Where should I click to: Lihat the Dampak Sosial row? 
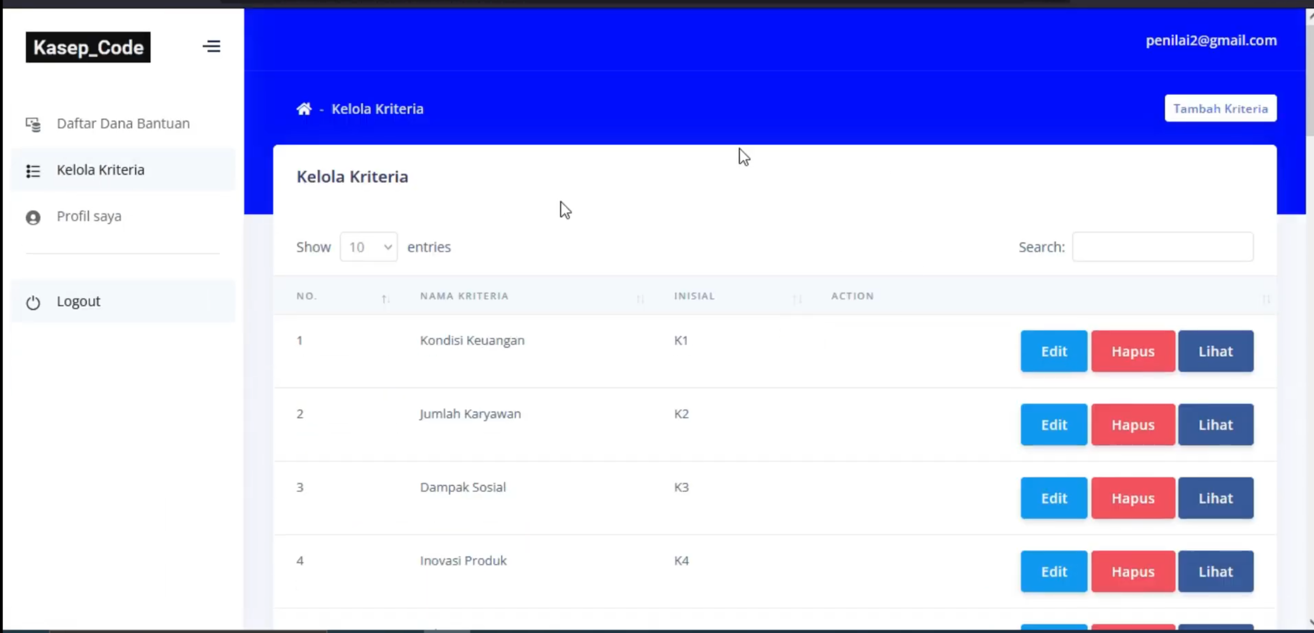[1216, 498]
